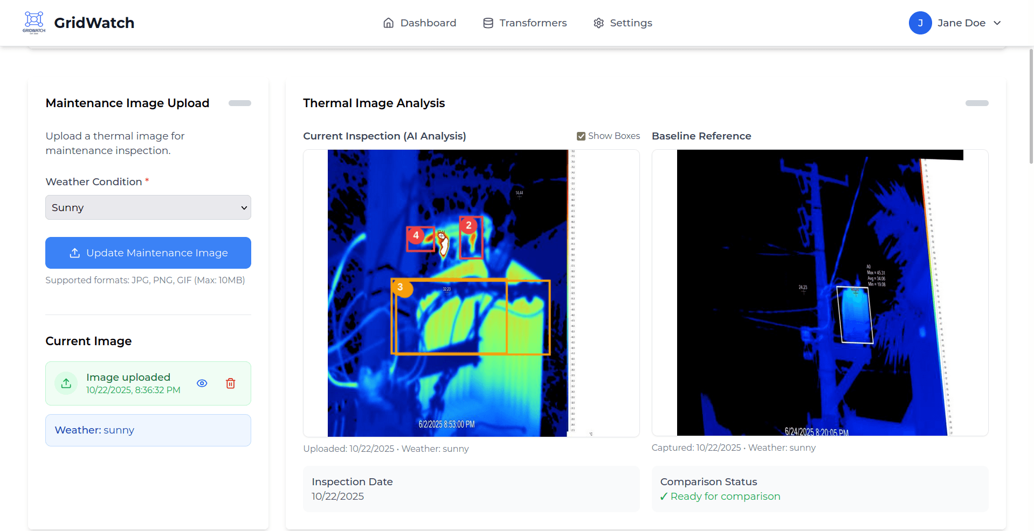Open the Dashboard page

coord(419,23)
